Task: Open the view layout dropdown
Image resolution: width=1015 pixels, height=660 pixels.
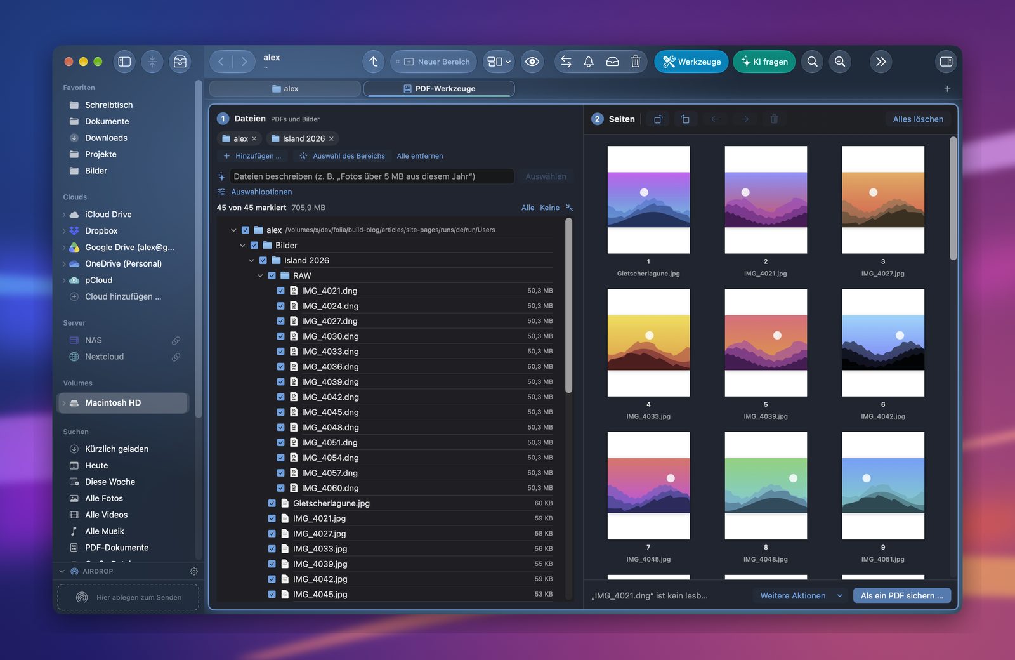Action: coord(499,62)
